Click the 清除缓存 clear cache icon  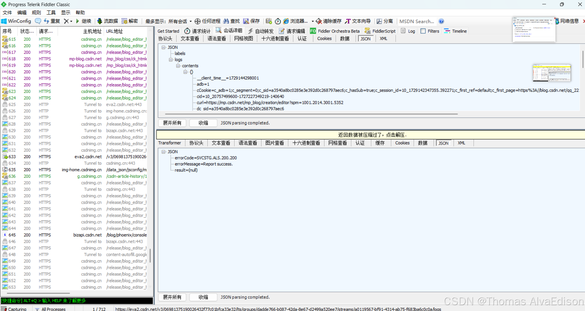coord(319,21)
